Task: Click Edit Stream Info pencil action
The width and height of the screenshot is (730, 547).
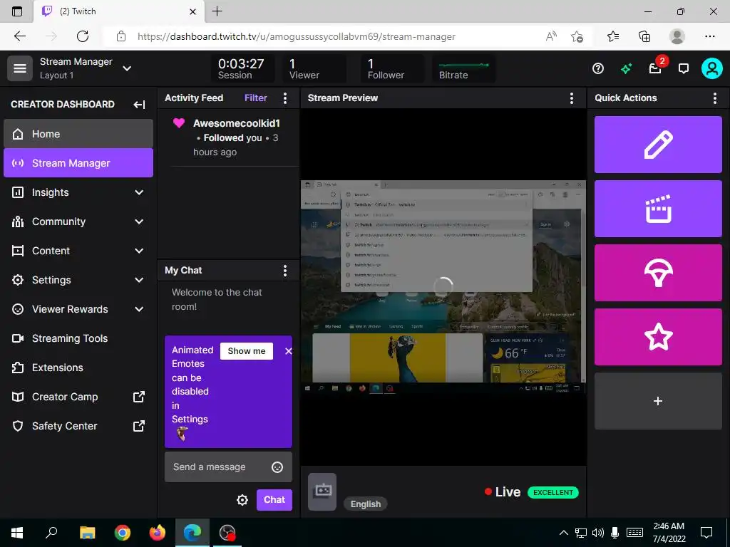Action: [658, 145]
